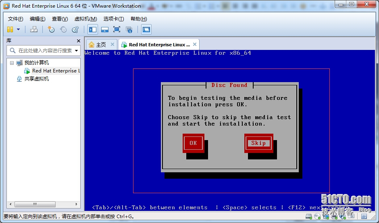Open the 帮助(H) menu
Viewport: 379px width, 223px height.
139,19
